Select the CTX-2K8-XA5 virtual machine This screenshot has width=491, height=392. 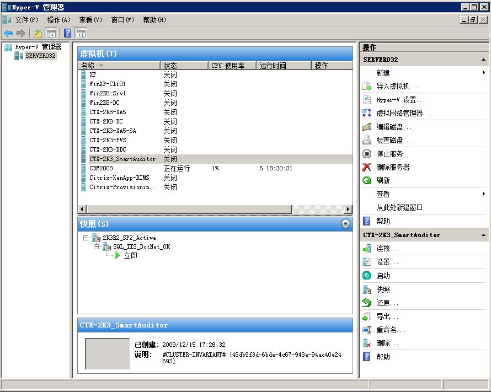pyautogui.click(x=108, y=112)
